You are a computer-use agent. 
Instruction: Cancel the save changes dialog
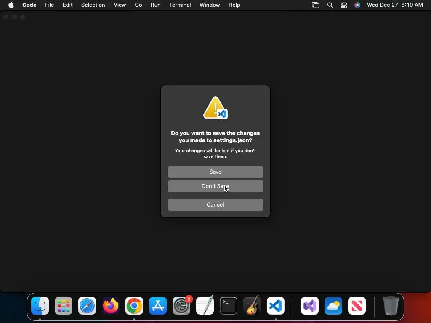tap(215, 205)
